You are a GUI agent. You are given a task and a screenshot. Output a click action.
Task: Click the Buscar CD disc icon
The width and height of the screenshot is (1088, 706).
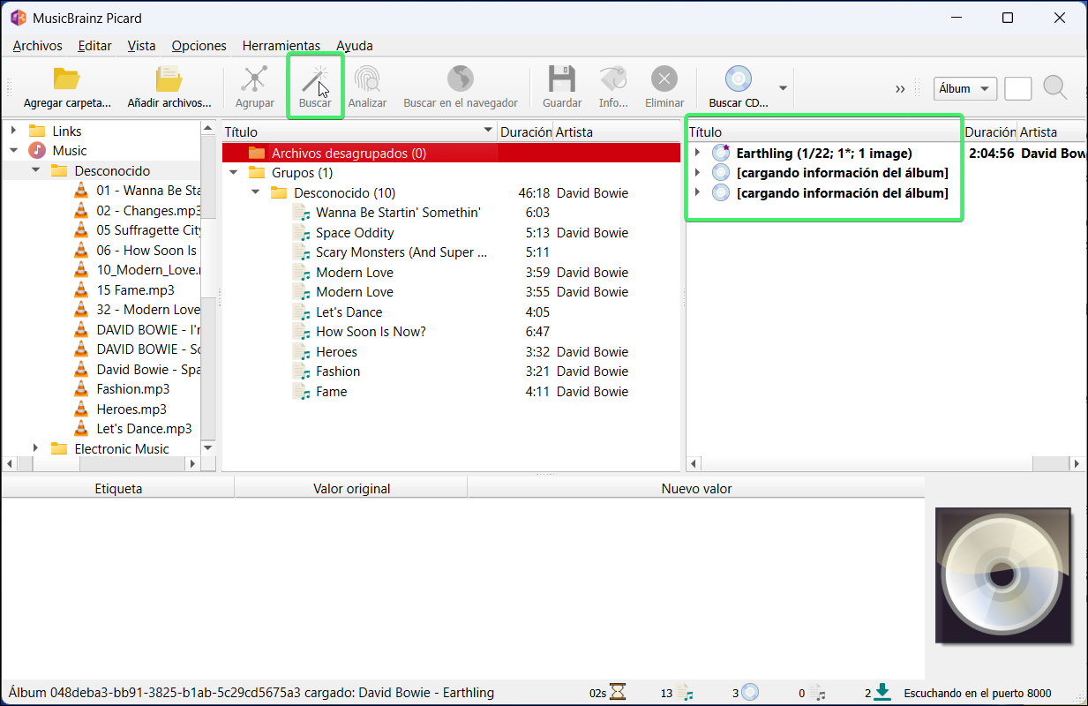[739, 79]
